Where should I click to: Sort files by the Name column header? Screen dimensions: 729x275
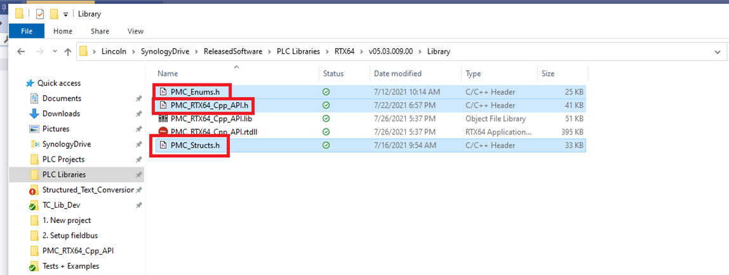(168, 74)
